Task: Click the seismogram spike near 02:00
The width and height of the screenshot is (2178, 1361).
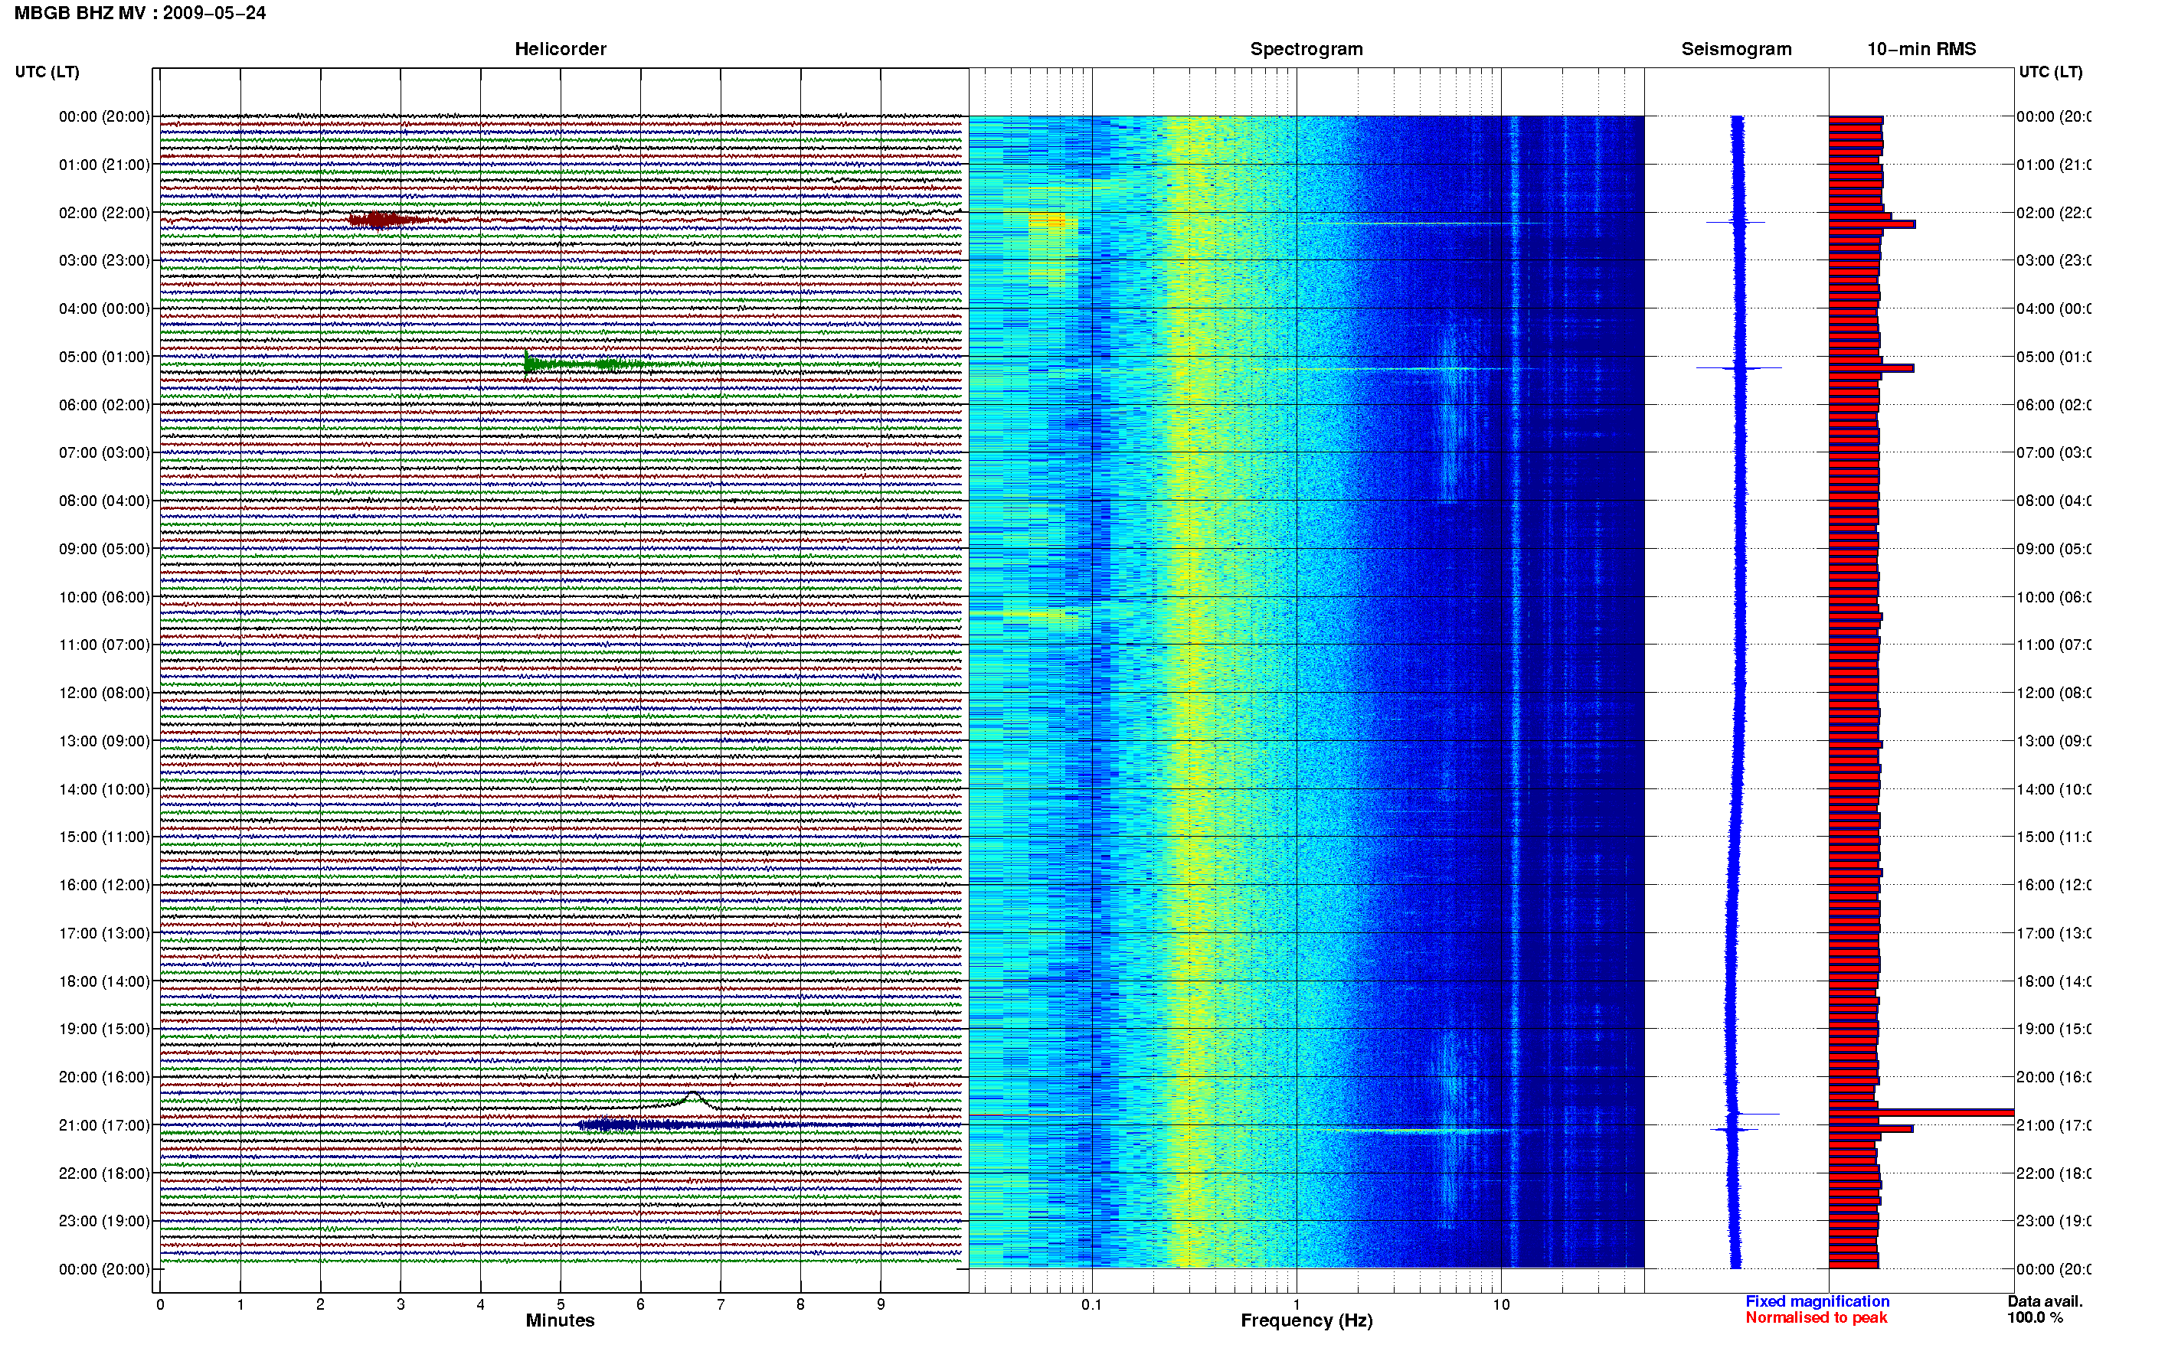Action: pos(1736,221)
